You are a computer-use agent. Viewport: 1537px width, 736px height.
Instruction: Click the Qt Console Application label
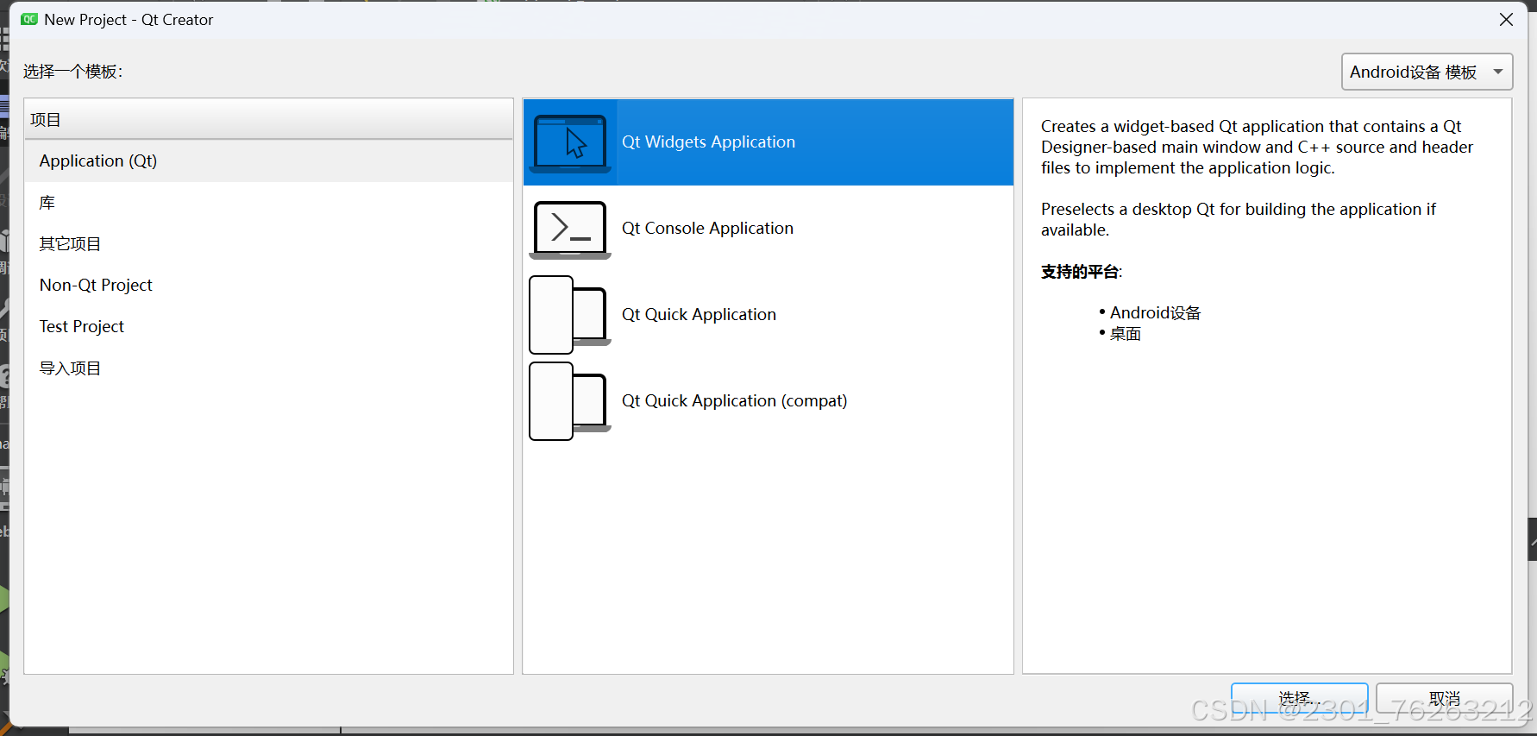tap(707, 229)
